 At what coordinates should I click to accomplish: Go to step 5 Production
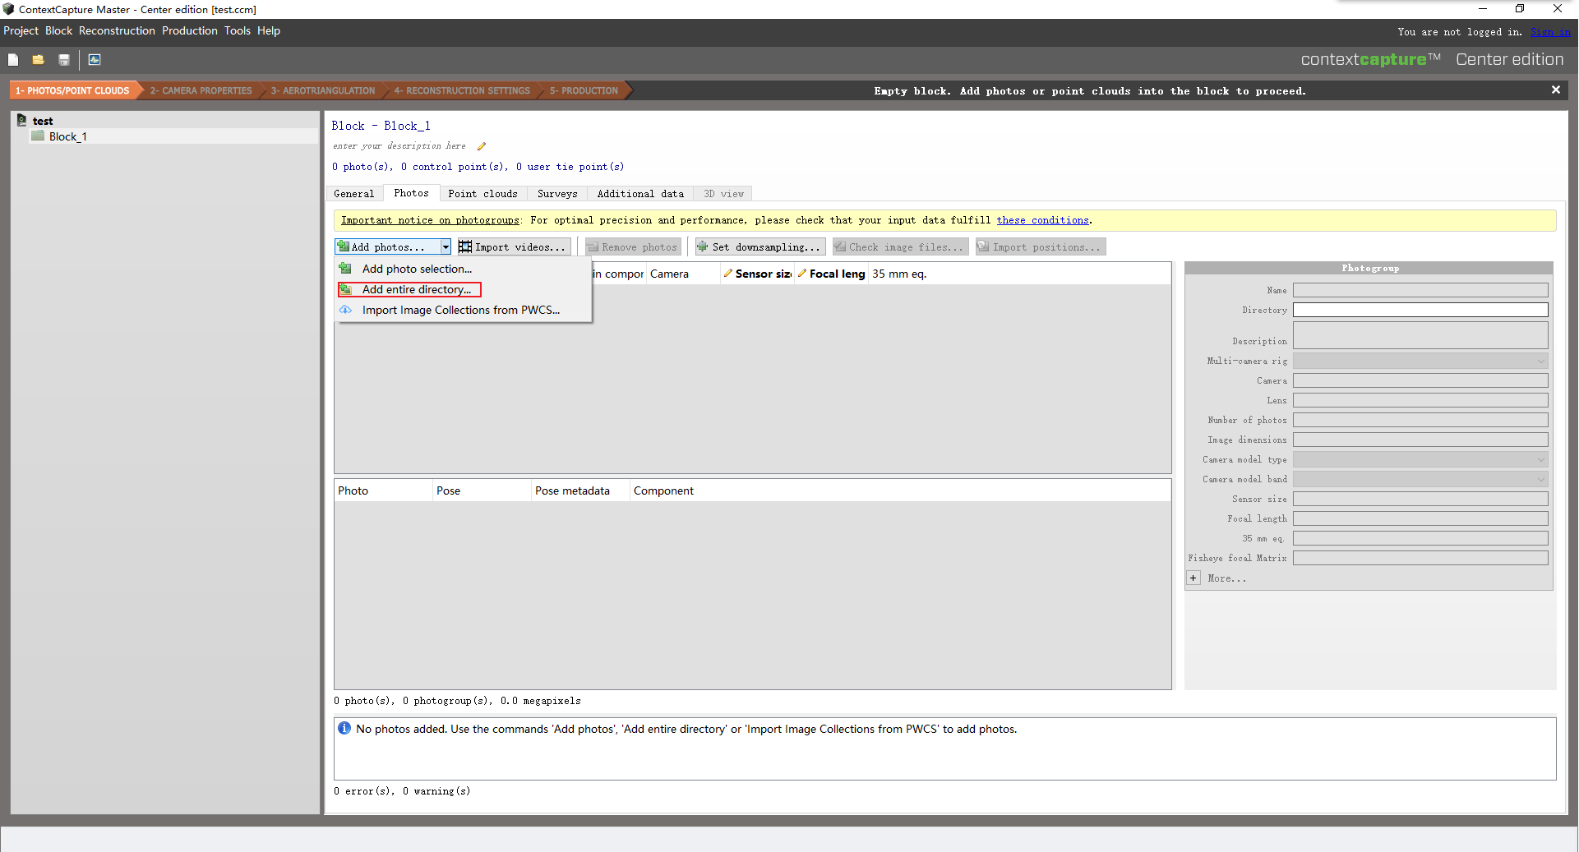point(584,90)
